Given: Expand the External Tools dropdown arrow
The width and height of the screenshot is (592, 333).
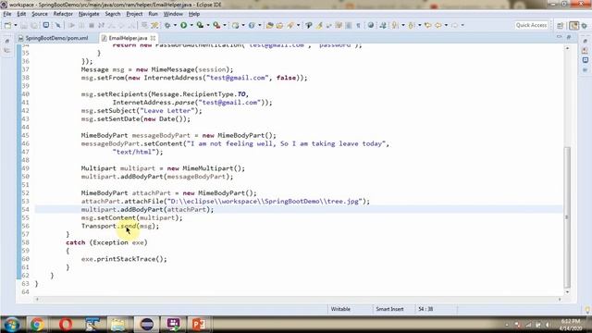Looking at the screenshot, I should 224,25.
